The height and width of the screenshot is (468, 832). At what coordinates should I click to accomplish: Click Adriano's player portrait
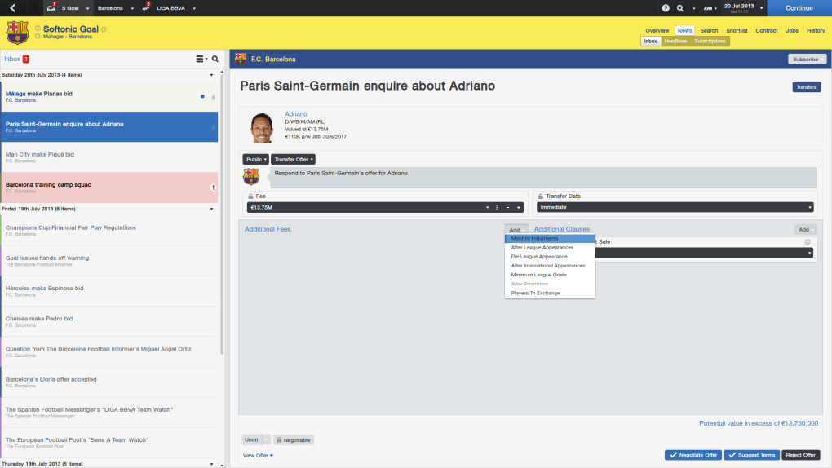pos(262,127)
